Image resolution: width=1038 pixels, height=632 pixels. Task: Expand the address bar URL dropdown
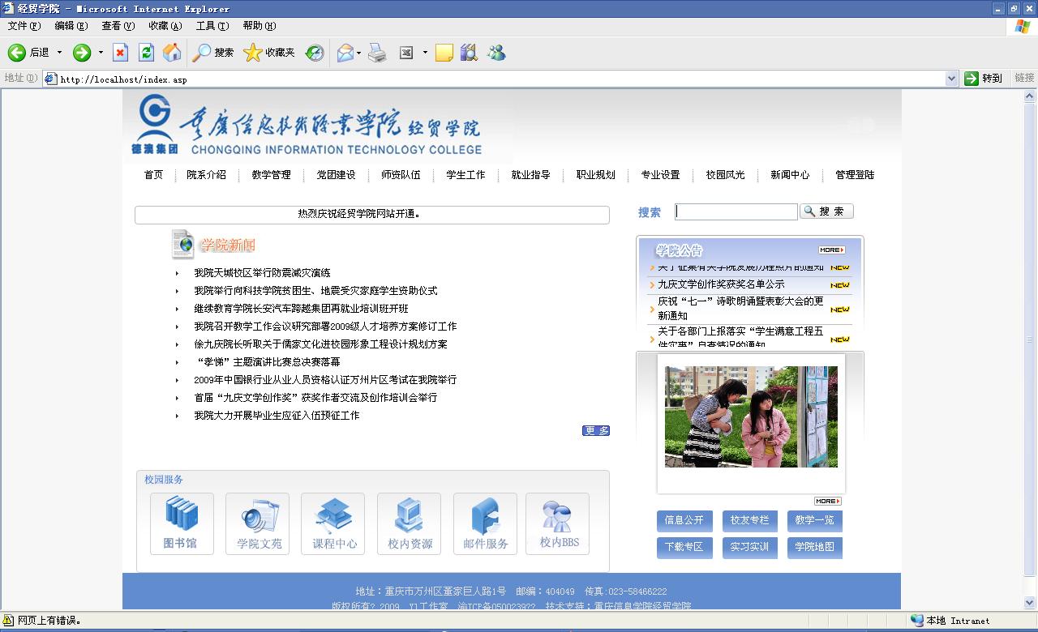tap(952, 79)
